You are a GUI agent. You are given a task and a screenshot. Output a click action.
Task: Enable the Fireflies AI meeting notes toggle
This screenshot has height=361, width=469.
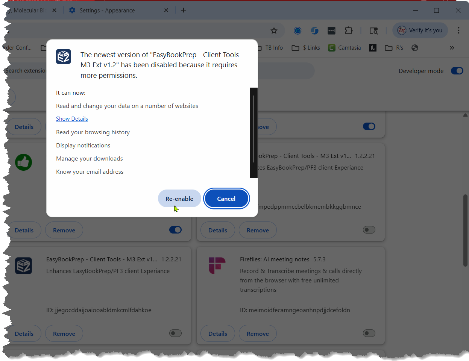point(369,333)
